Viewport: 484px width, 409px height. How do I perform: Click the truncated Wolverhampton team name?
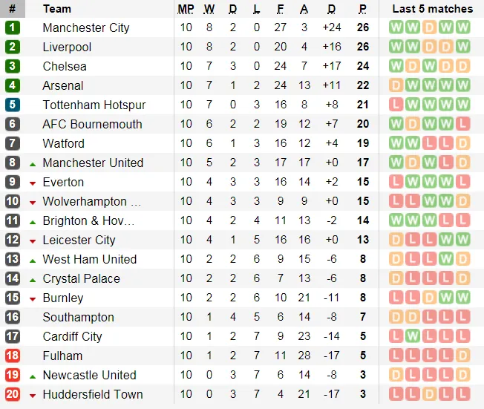(91, 201)
